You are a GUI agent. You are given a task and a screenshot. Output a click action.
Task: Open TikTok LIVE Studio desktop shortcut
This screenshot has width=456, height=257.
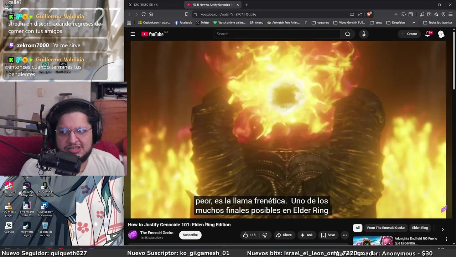(9, 190)
